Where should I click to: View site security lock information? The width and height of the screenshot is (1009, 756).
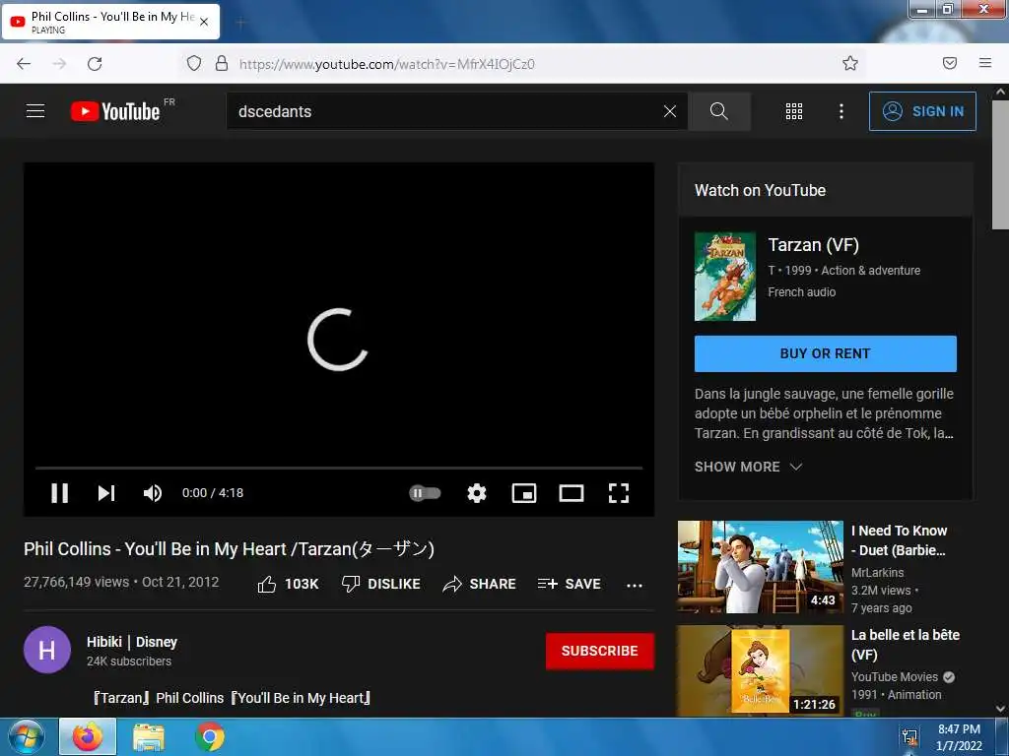click(222, 63)
